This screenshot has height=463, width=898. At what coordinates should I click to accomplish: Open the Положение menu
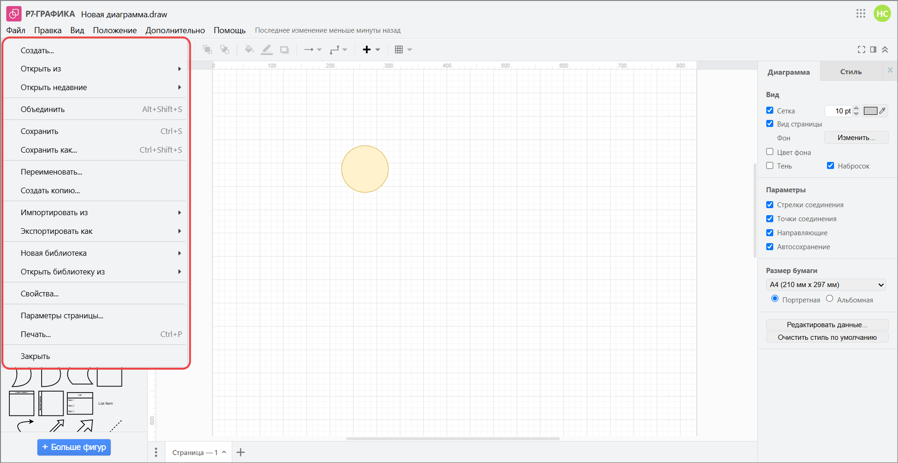pyautogui.click(x=115, y=30)
